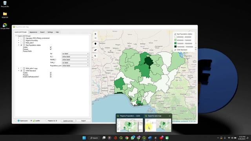251x141 pixels.
Task: Expand the Nigeria boundary tree node
Action: [x=18, y=40]
